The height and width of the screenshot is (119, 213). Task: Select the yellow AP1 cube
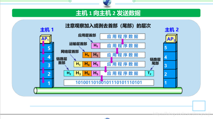click(45, 39)
